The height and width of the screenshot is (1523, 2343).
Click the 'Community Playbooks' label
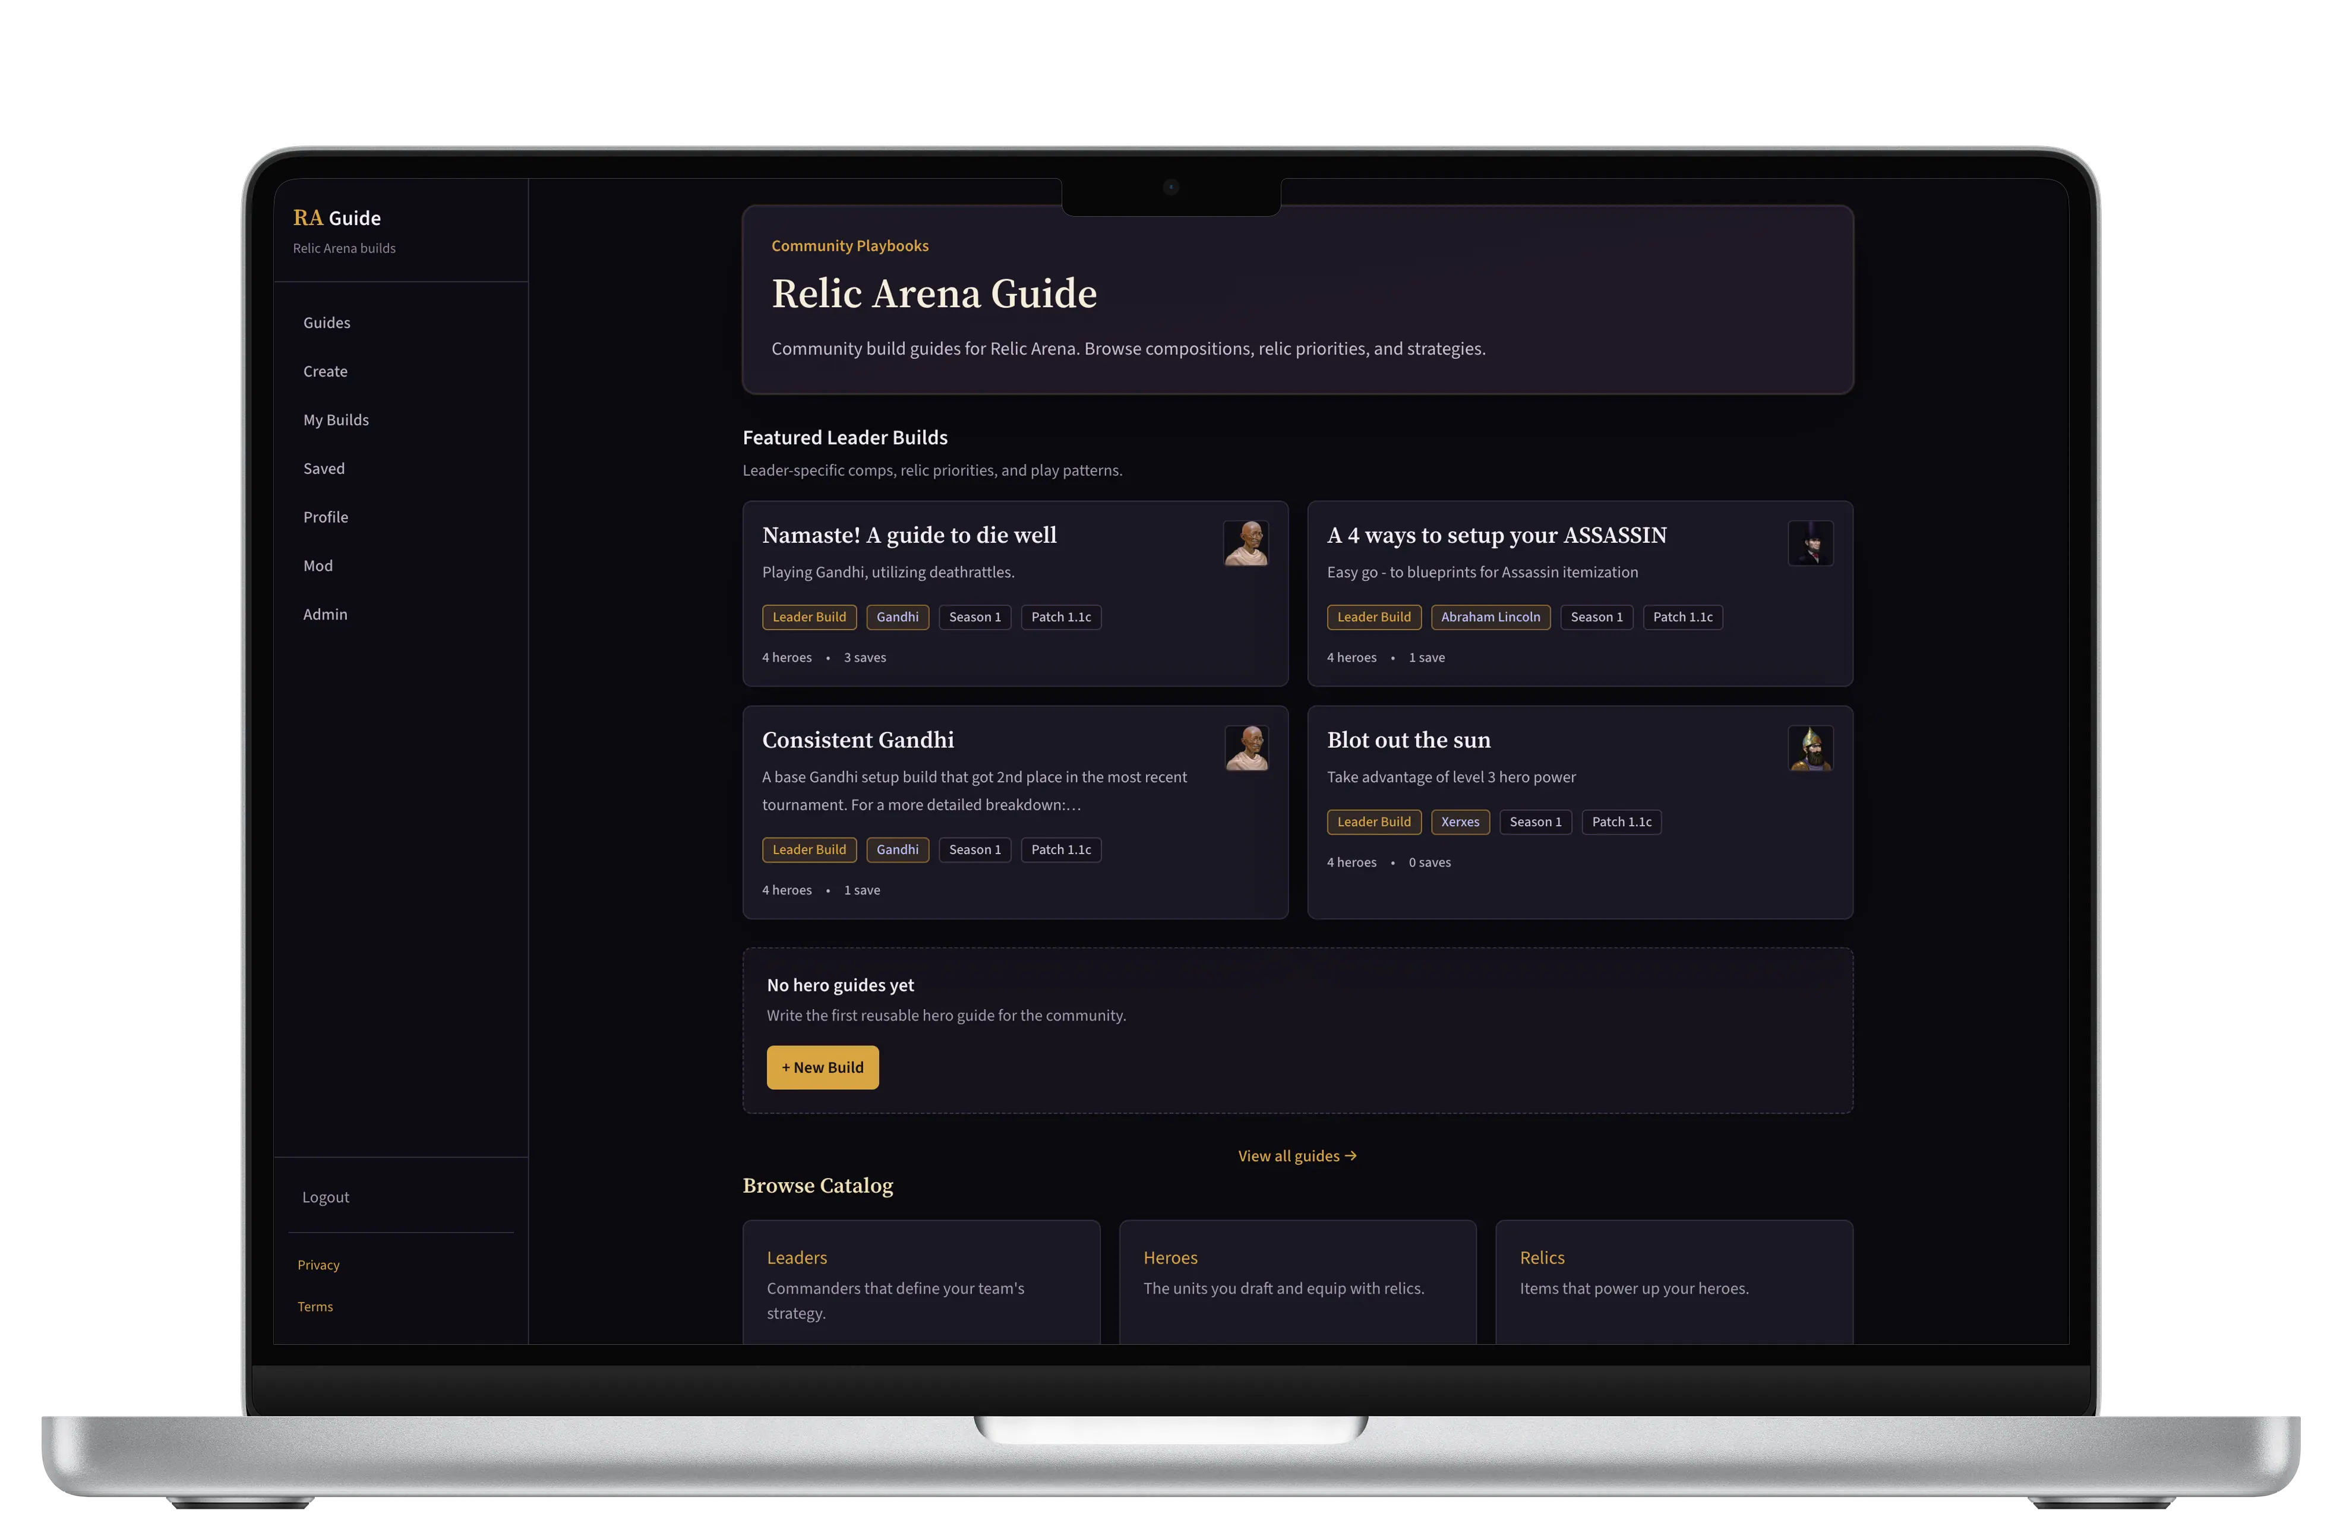850,246
